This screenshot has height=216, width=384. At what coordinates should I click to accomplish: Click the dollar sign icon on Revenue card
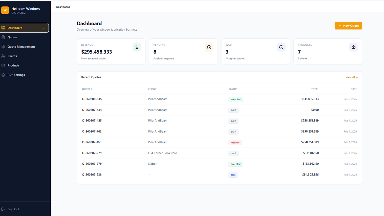[137, 47]
